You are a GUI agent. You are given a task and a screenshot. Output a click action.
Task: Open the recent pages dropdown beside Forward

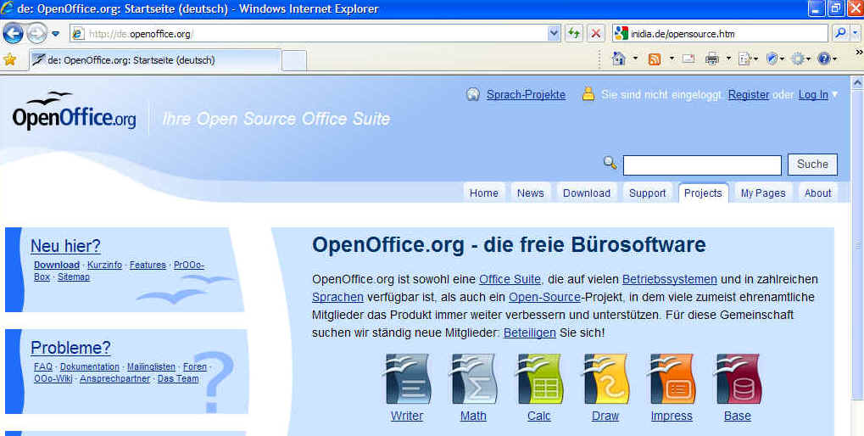click(x=56, y=34)
